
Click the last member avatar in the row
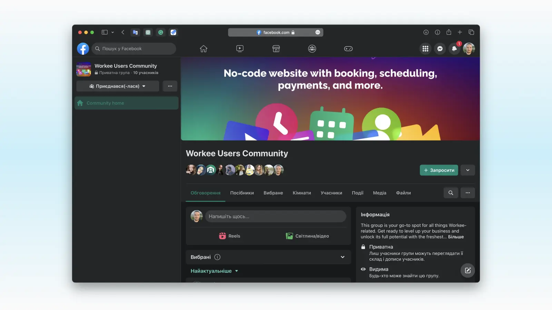(x=279, y=170)
